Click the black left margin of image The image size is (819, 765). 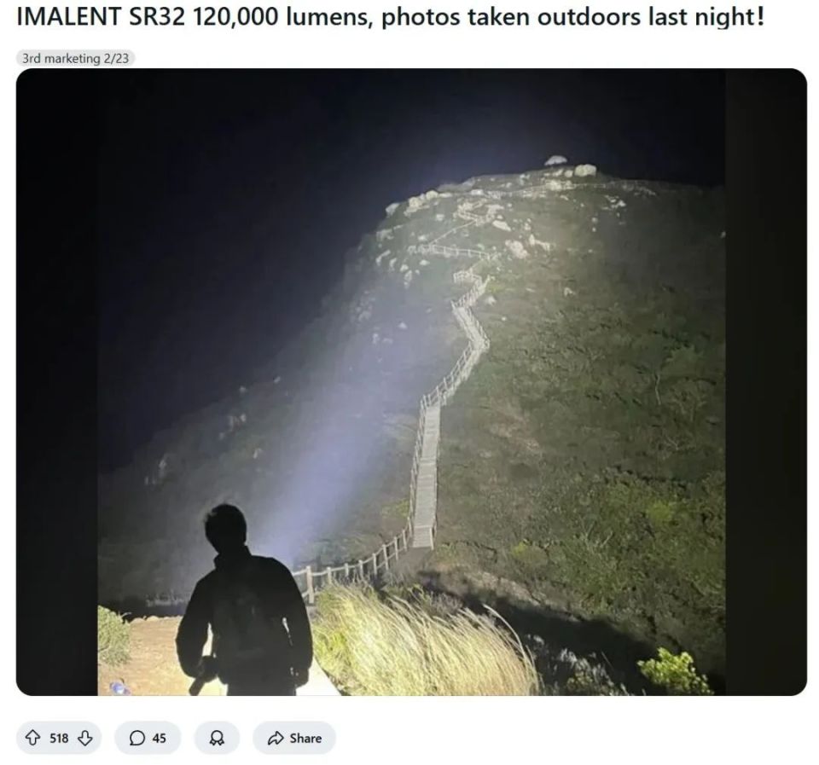coord(57,382)
